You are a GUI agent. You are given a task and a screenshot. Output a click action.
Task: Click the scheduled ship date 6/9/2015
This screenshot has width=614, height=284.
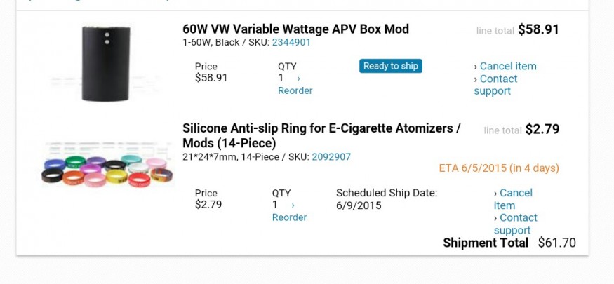(358, 205)
